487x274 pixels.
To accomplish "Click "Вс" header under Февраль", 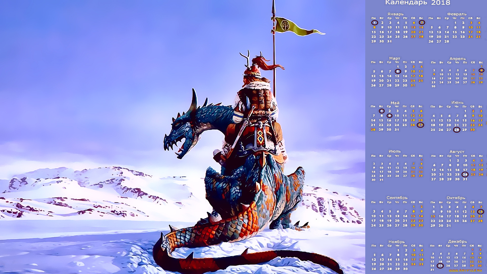I will click(x=478, y=18).
